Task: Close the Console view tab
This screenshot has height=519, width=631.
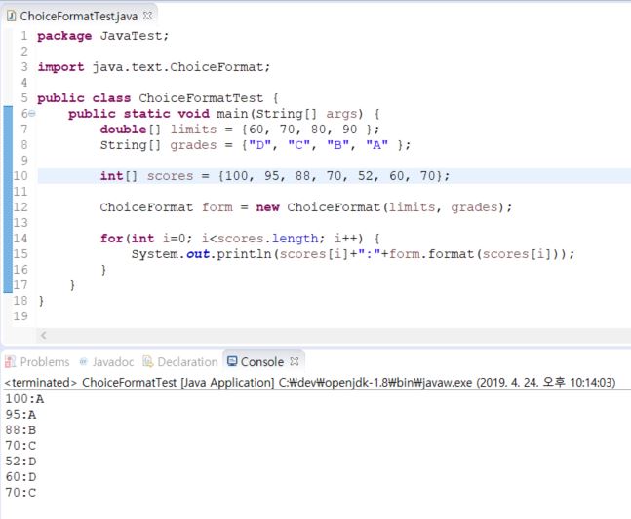Action: coord(295,361)
